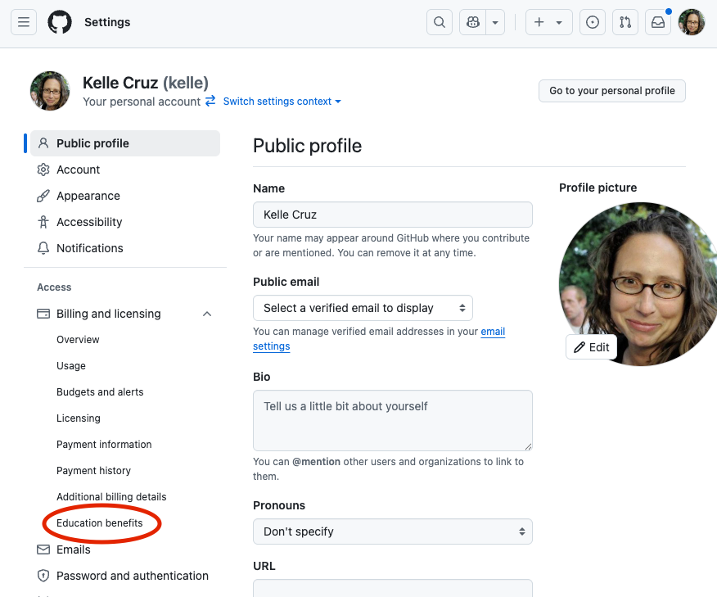
Task: Open the user avatar menu in header
Action: [x=692, y=22]
